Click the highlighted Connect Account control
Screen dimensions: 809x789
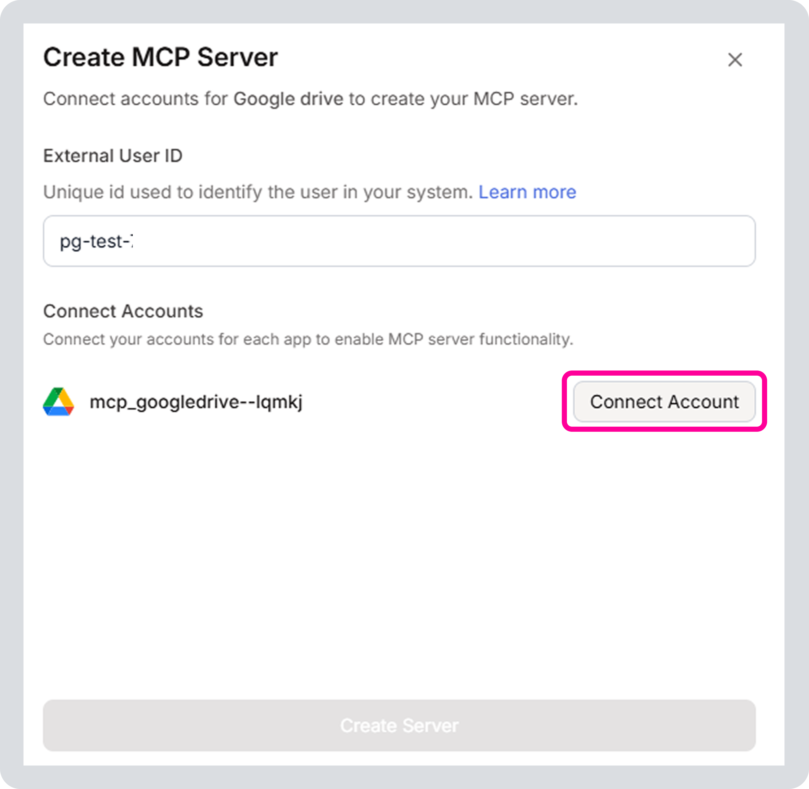[664, 401]
